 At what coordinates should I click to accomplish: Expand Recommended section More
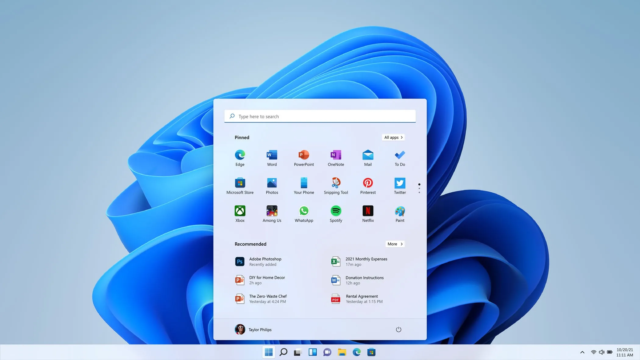(394, 244)
